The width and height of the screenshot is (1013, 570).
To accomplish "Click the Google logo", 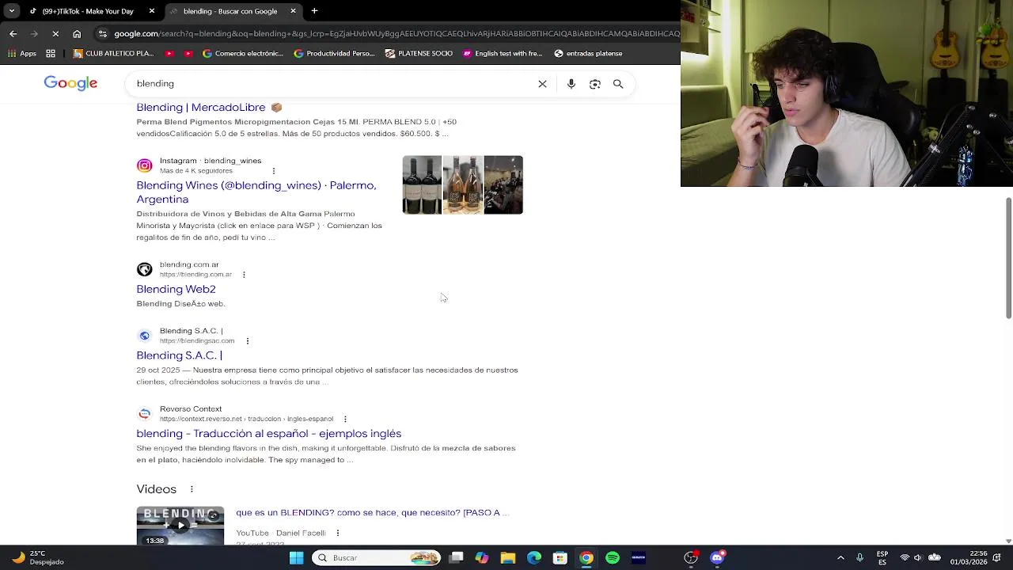I will [x=70, y=83].
